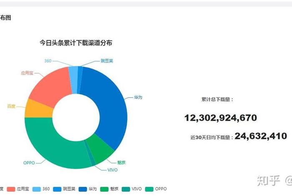Click the VIVO callout label on chart
The image size is (292, 196).
click(113, 170)
